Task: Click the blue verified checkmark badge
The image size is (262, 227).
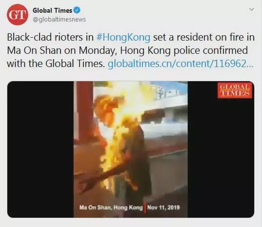Action: [x=77, y=10]
